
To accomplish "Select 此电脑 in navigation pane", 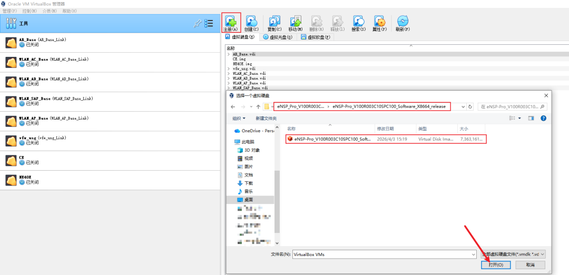I will 244,142.
